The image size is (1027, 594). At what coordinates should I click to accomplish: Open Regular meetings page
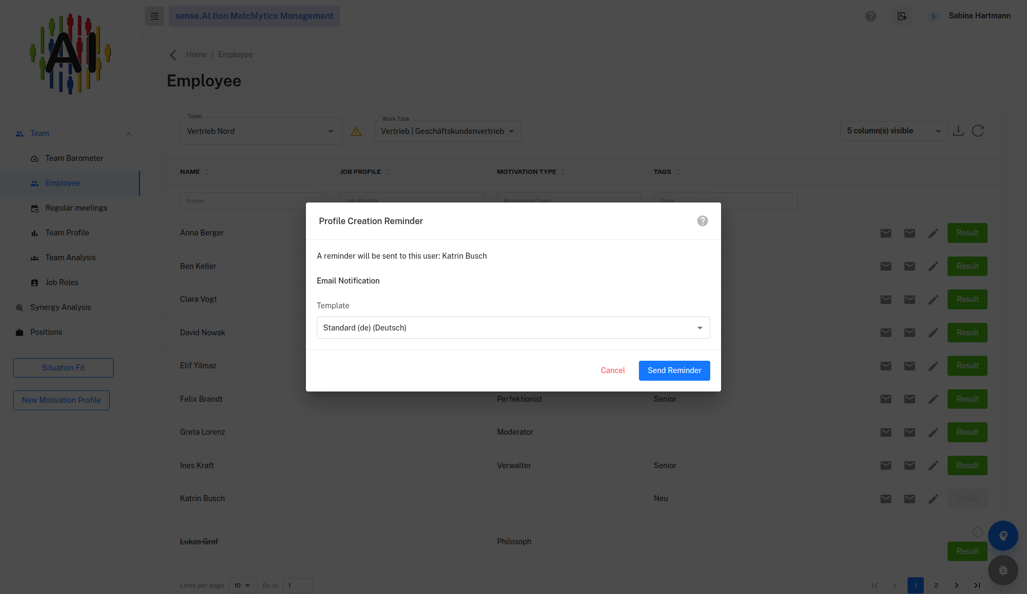point(76,208)
